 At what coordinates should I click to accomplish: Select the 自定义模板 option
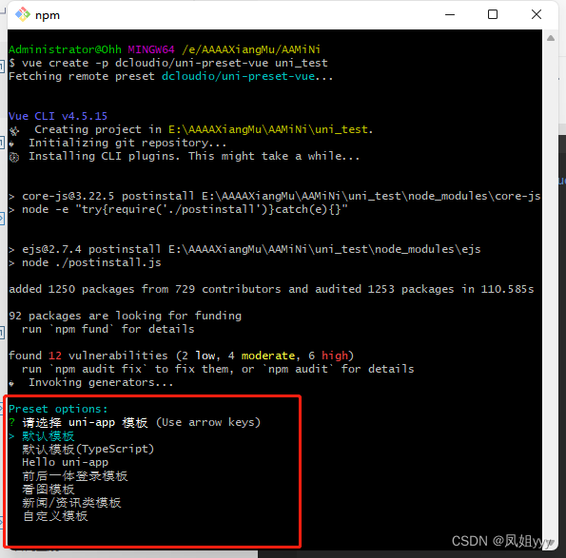[x=55, y=516]
